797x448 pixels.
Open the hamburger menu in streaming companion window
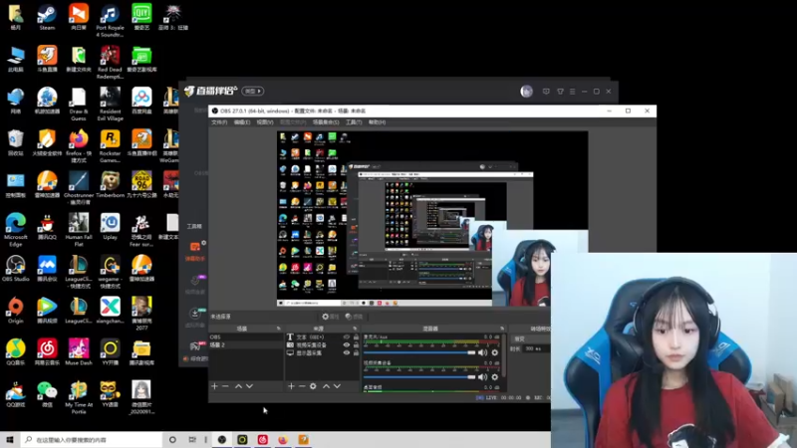click(x=572, y=92)
